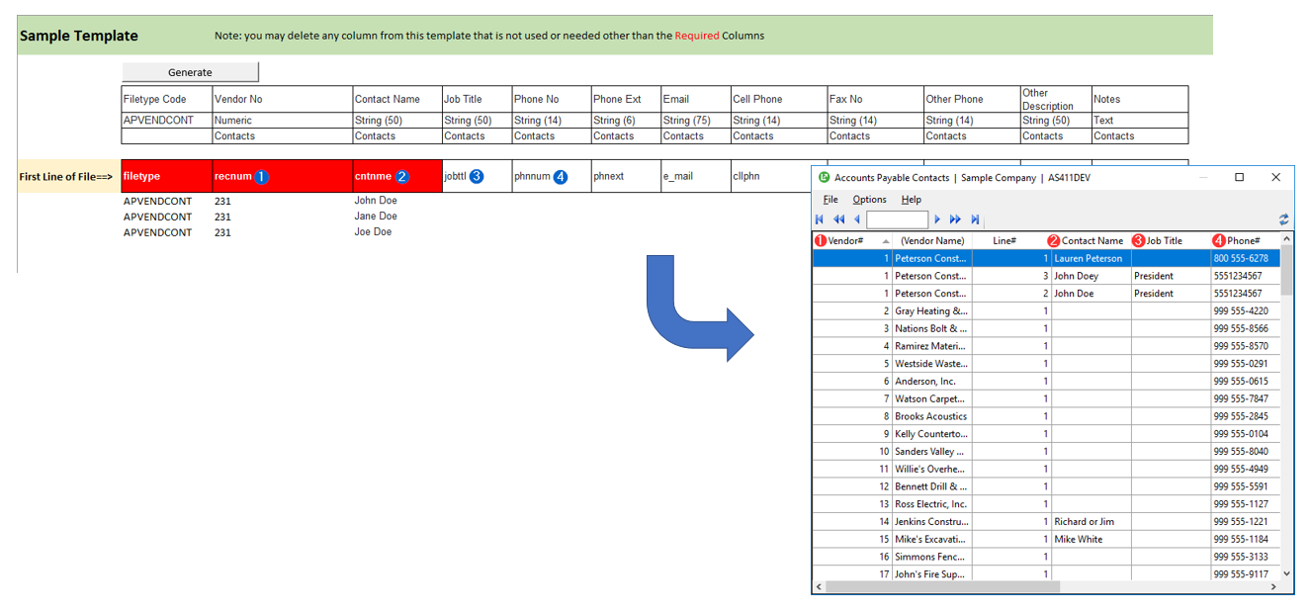Open the File menu

tap(830, 200)
